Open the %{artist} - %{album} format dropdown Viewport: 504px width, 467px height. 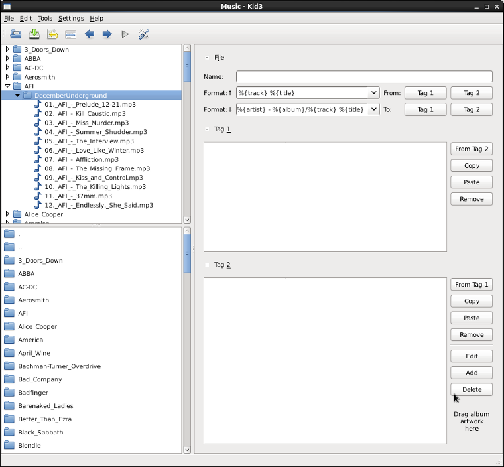pos(373,109)
